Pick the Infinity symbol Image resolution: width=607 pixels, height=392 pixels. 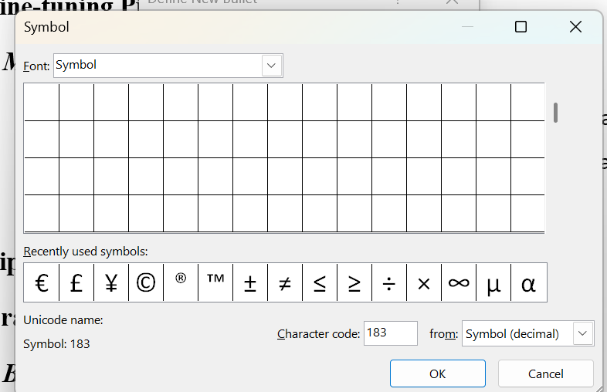[459, 282]
